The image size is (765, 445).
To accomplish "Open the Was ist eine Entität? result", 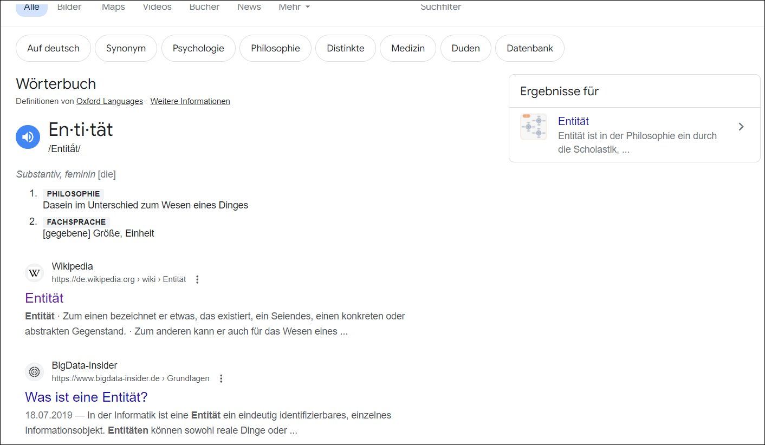I will tap(86, 397).
